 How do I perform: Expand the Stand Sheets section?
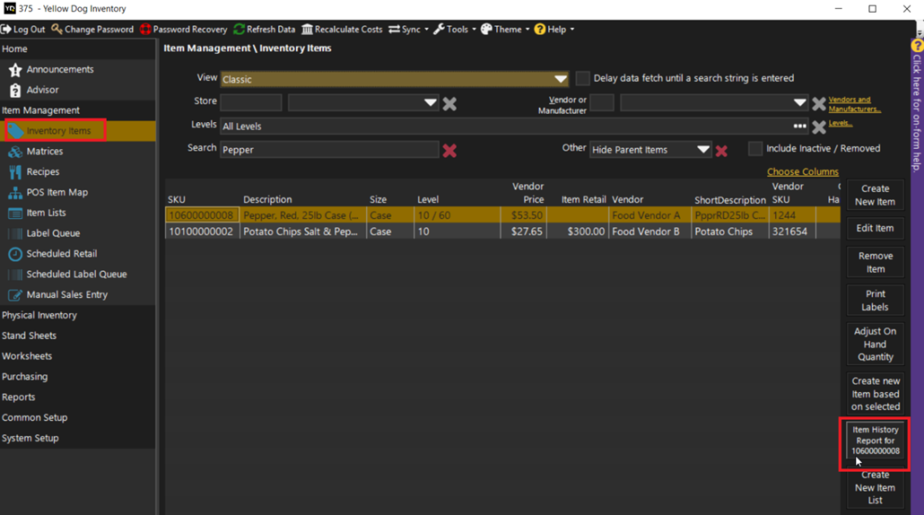[x=29, y=336]
